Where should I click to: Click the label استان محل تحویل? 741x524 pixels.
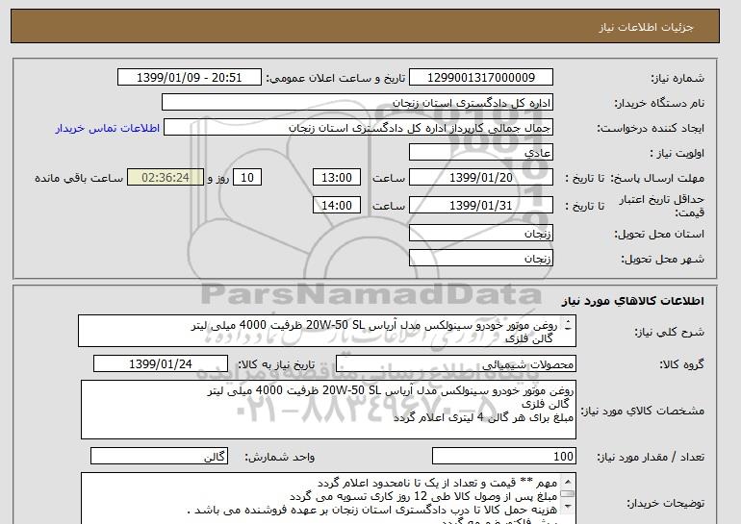click(659, 234)
